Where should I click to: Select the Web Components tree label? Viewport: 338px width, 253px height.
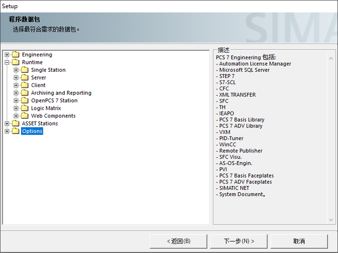[53, 116]
